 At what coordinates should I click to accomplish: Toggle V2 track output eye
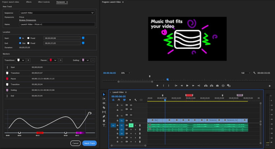[131, 115]
